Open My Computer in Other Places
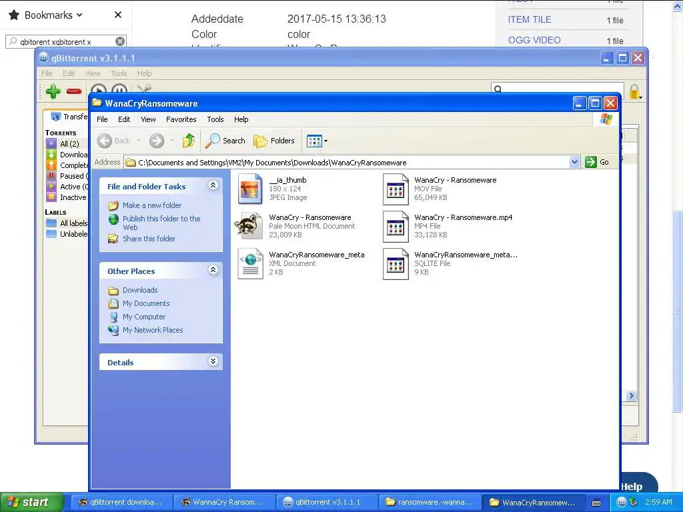The width and height of the screenshot is (683, 512). click(x=144, y=317)
